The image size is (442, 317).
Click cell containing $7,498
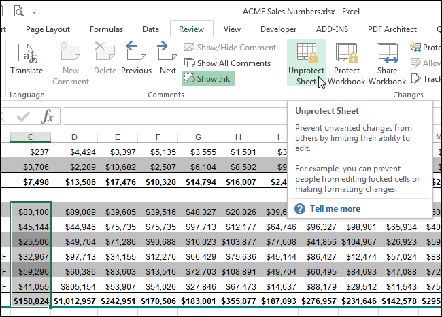pos(31,182)
